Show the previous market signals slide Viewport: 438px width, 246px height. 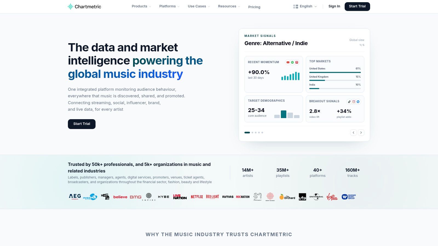353,133
